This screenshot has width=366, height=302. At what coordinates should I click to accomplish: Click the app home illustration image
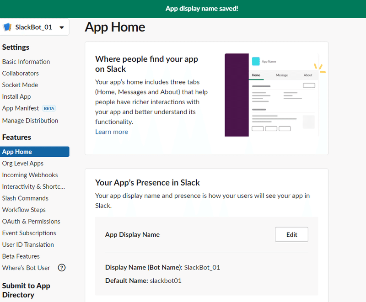[x=275, y=95]
